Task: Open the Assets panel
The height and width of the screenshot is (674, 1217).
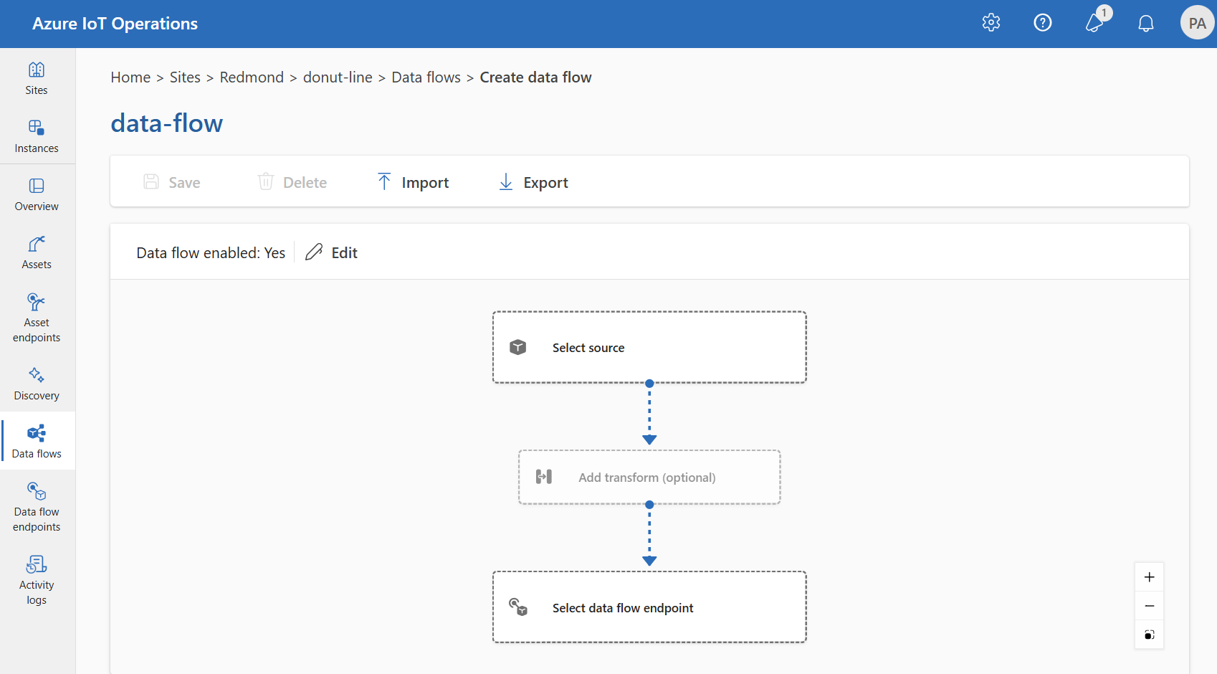Action: (36, 251)
